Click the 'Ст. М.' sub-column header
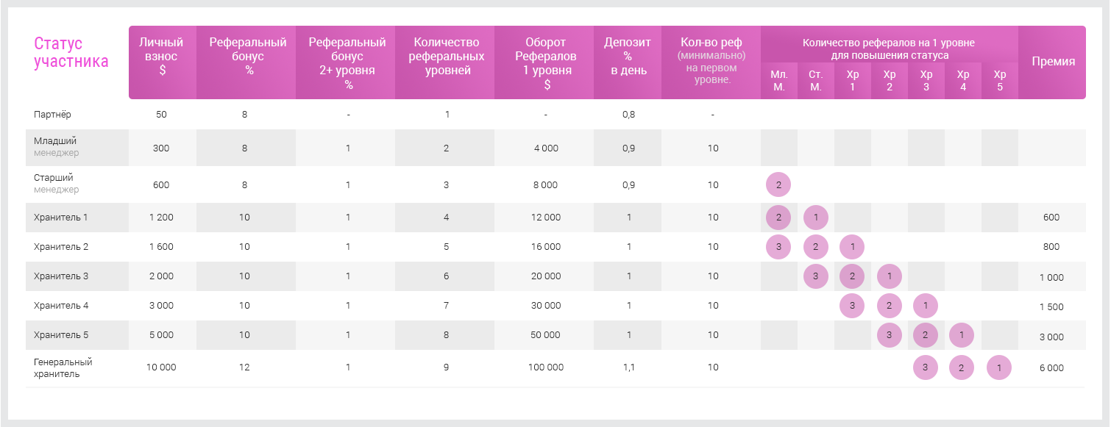Viewport: 1111px width, 427px height. point(815,81)
